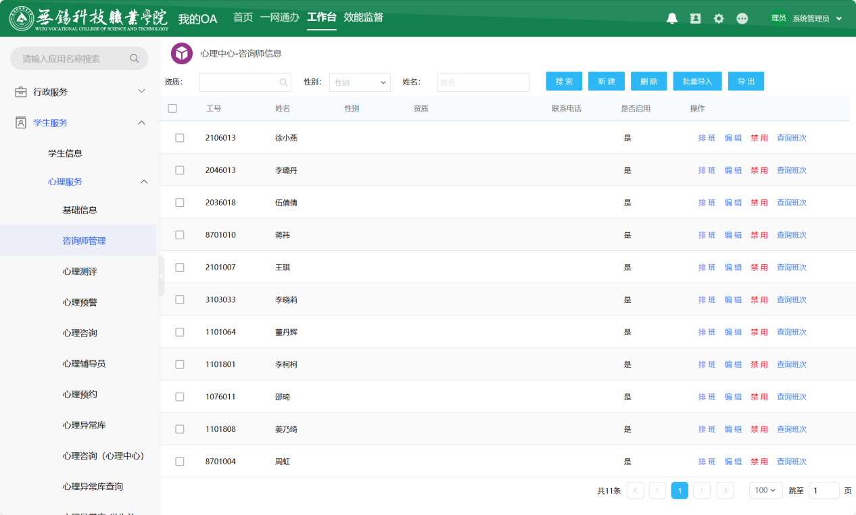Viewport: 856px width, 515px height.
Task: Collapse the 学生服务 section chevron
Action: (142, 122)
